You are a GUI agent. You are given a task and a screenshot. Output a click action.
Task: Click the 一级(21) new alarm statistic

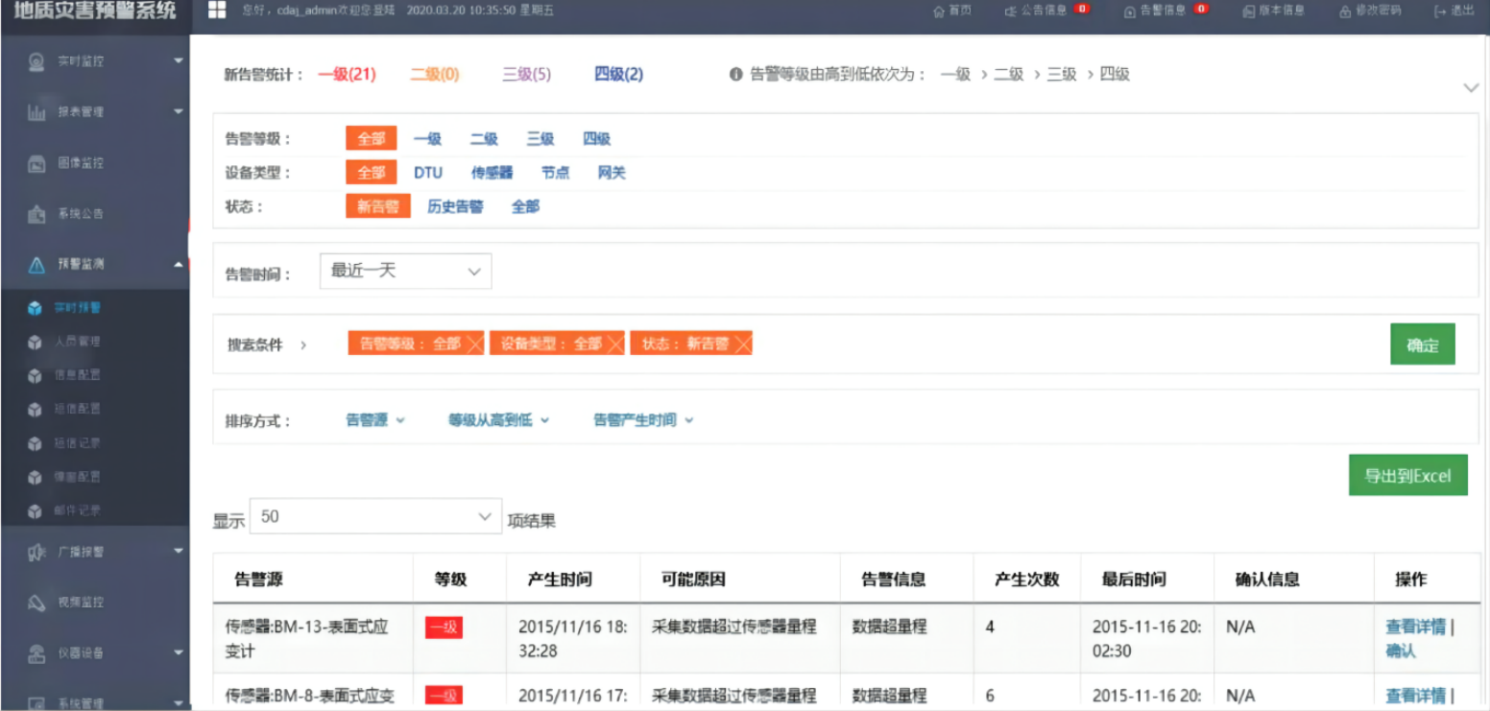[347, 74]
